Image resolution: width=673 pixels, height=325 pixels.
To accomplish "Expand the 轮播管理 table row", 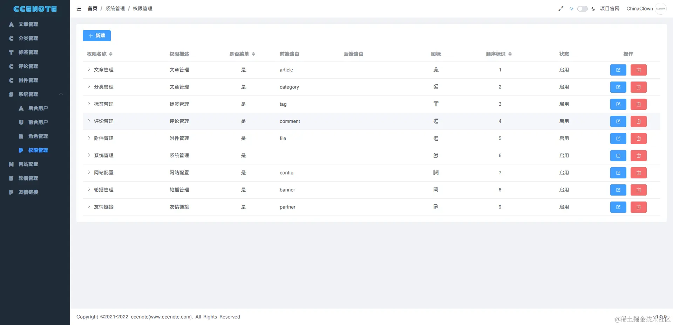I will click(x=89, y=190).
